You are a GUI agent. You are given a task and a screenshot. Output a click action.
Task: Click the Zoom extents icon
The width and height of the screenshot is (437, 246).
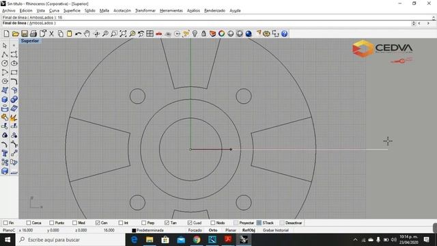pyautogui.click(x=123, y=33)
